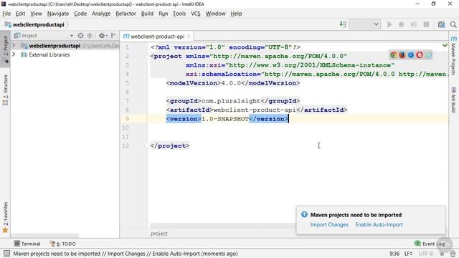Open the Tools menu
The width and height of the screenshot is (459, 258).
(179, 14)
